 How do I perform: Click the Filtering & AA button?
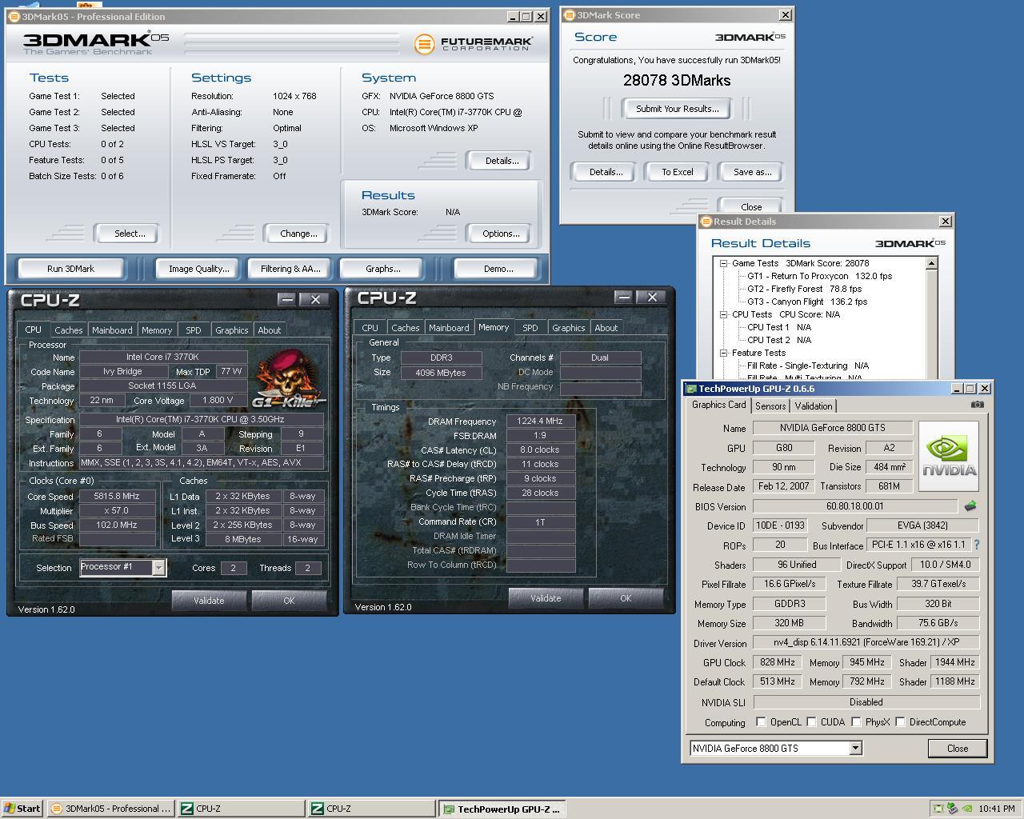pos(290,269)
